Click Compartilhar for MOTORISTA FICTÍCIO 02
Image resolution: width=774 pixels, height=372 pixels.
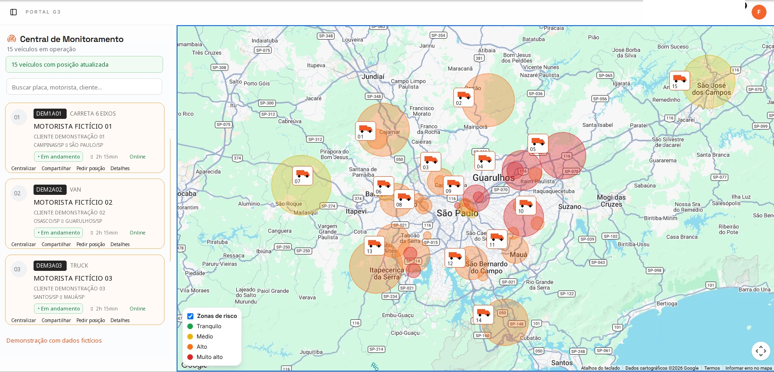pyautogui.click(x=56, y=245)
